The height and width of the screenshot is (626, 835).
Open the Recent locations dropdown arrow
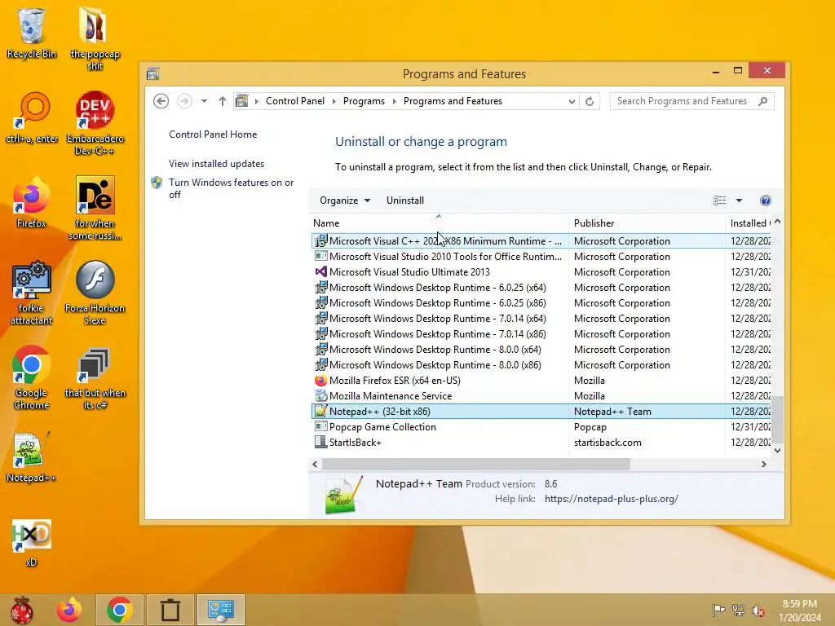pos(204,100)
